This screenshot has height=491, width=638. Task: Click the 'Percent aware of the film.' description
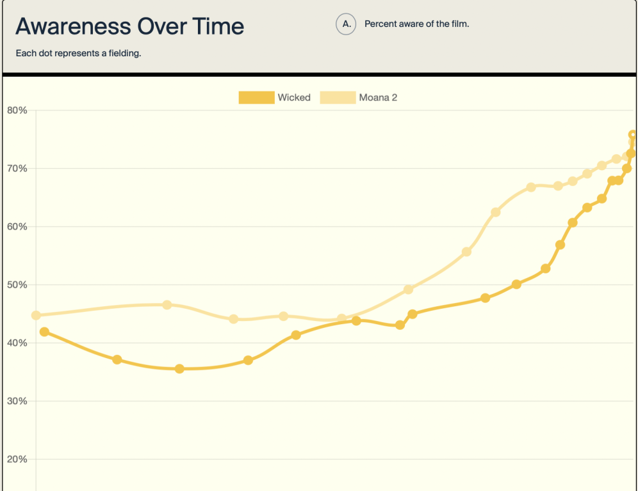[416, 24]
